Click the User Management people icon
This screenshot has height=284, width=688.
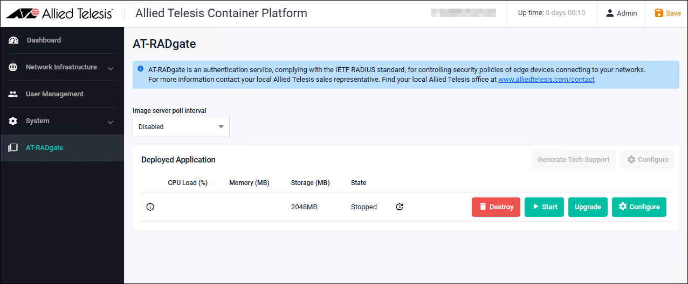[13, 94]
